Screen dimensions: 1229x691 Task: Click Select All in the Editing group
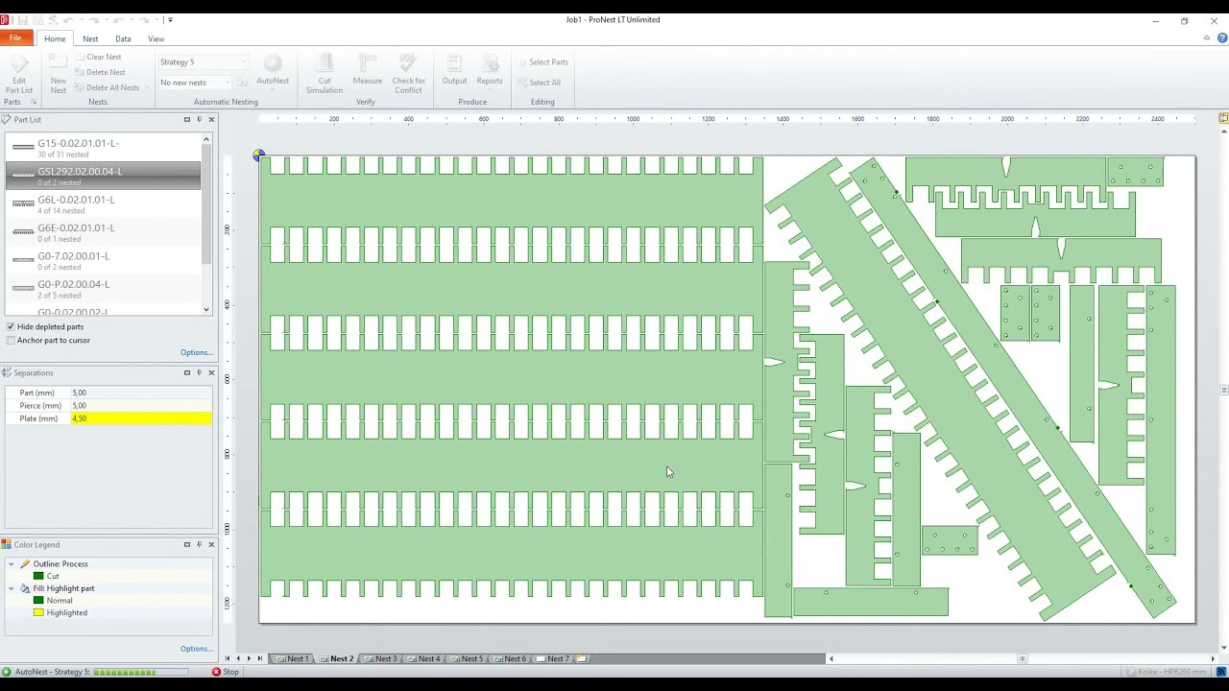coord(540,83)
